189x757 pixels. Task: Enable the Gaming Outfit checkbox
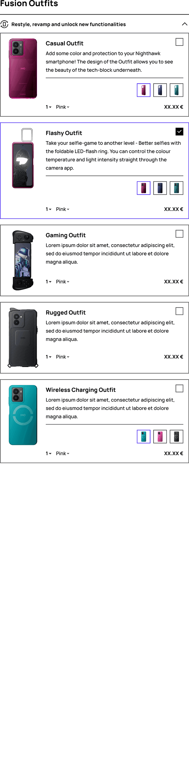pyautogui.click(x=179, y=234)
